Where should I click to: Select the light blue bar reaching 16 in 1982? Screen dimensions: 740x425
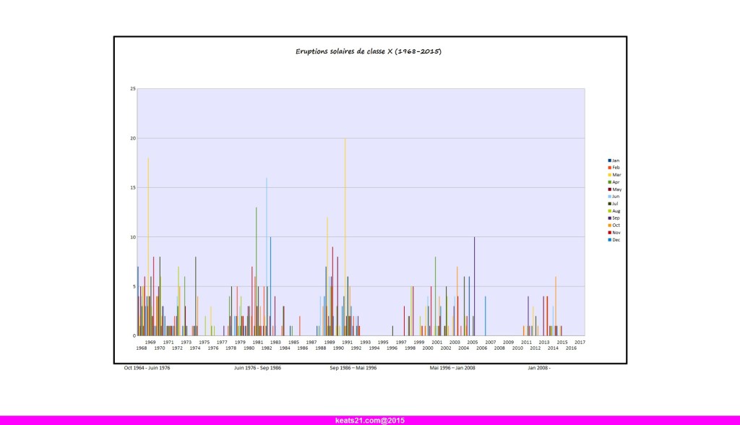click(267, 257)
